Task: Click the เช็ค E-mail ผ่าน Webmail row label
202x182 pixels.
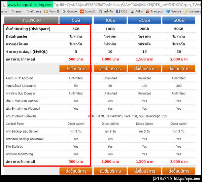Action: (23, 109)
